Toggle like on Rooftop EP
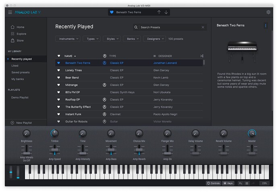Image resolution: width=278 pixels, height=192 pixels. [59, 99]
